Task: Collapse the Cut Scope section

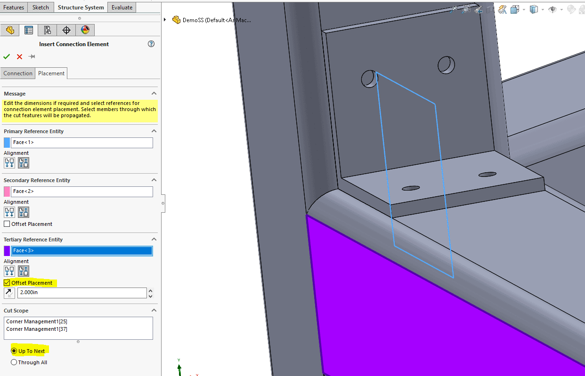Action: click(x=154, y=311)
